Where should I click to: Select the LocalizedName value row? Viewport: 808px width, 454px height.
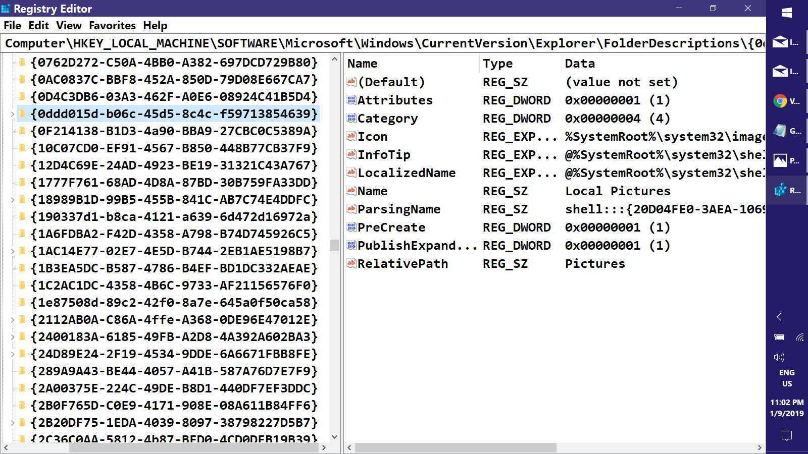click(555, 173)
